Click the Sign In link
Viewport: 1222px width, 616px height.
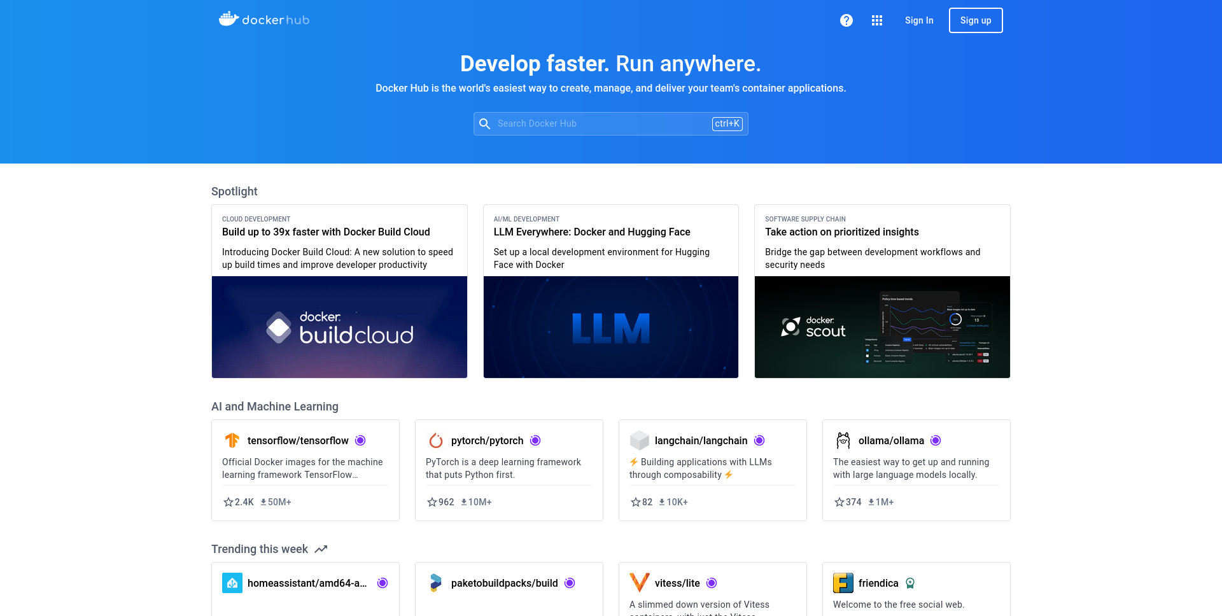(x=919, y=20)
